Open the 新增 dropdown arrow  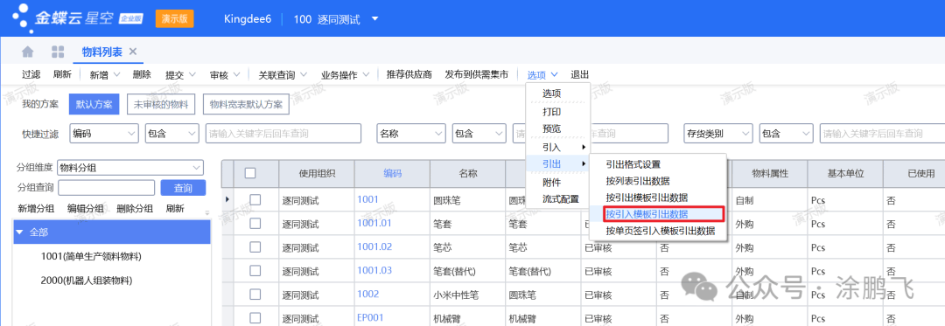[x=117, y=74]
